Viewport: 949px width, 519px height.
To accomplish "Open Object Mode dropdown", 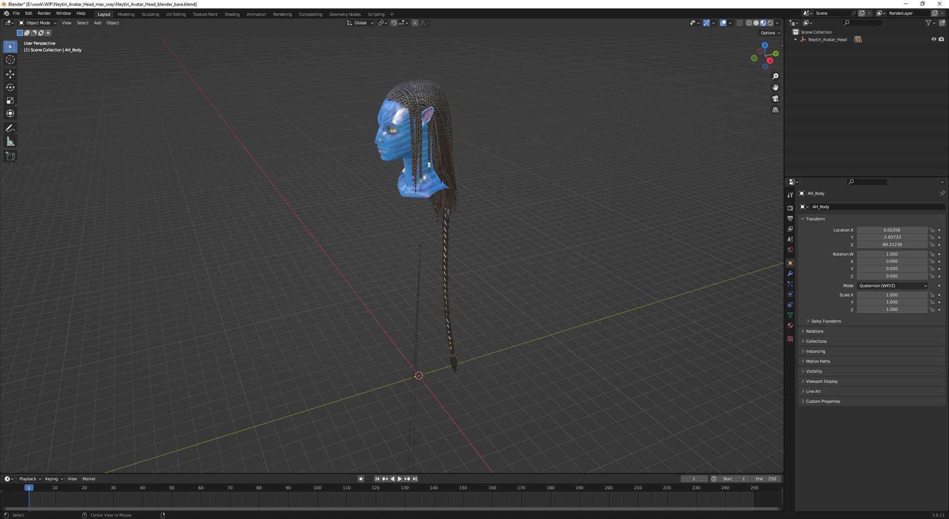I will pyautogui.click(x=38, y=23).
